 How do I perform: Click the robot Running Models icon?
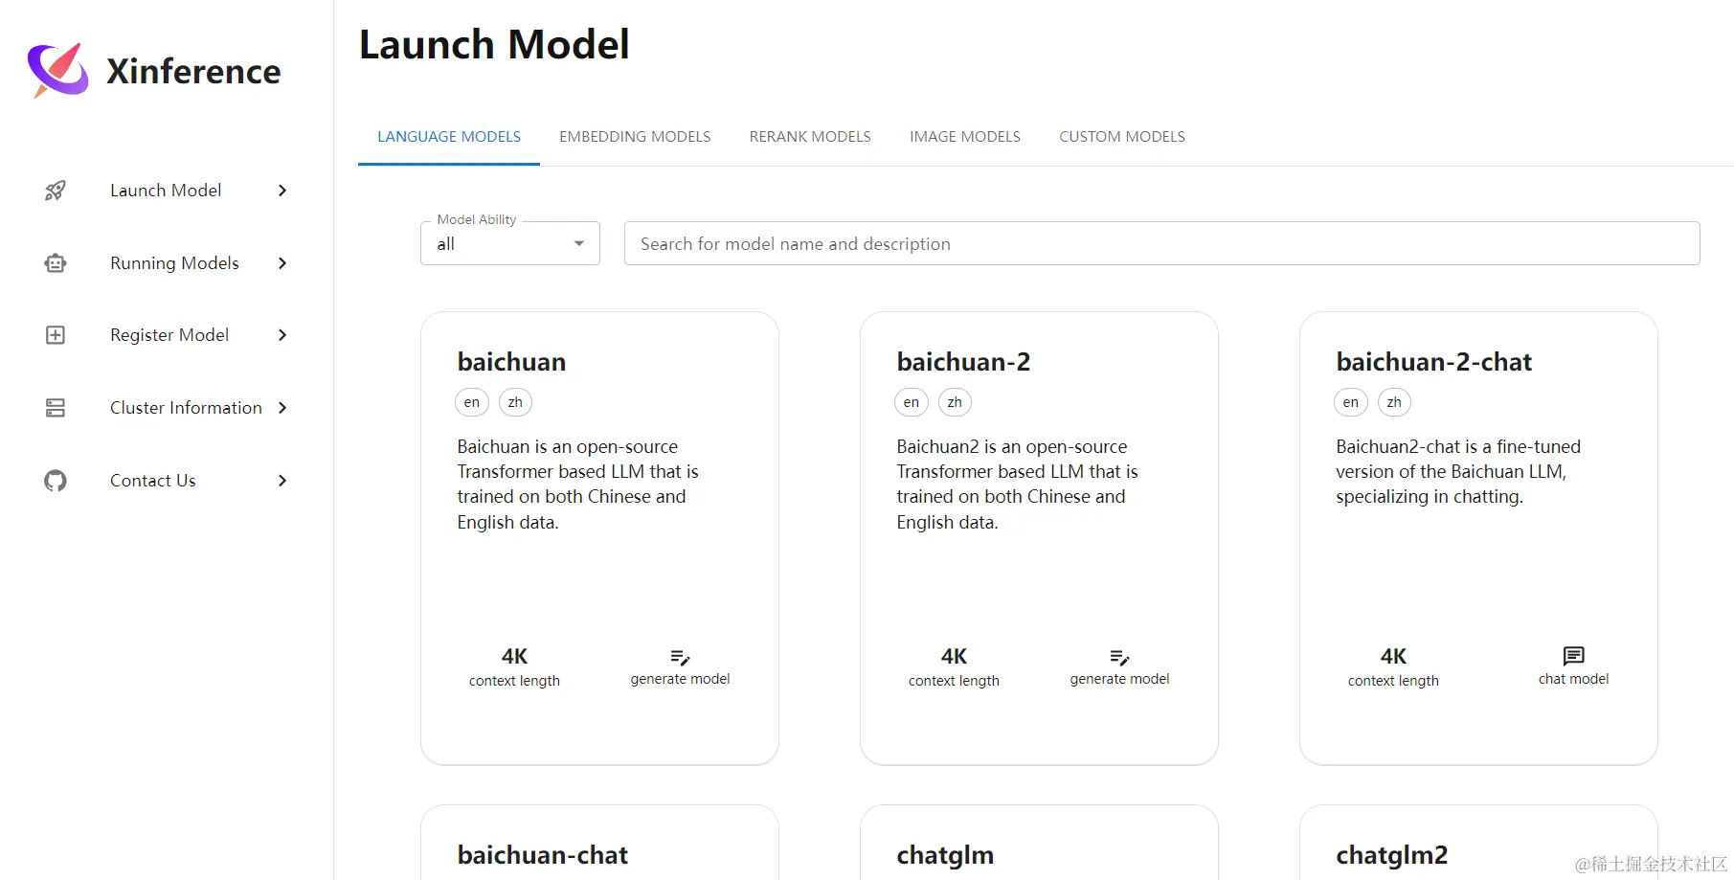[x=56, y=263]
